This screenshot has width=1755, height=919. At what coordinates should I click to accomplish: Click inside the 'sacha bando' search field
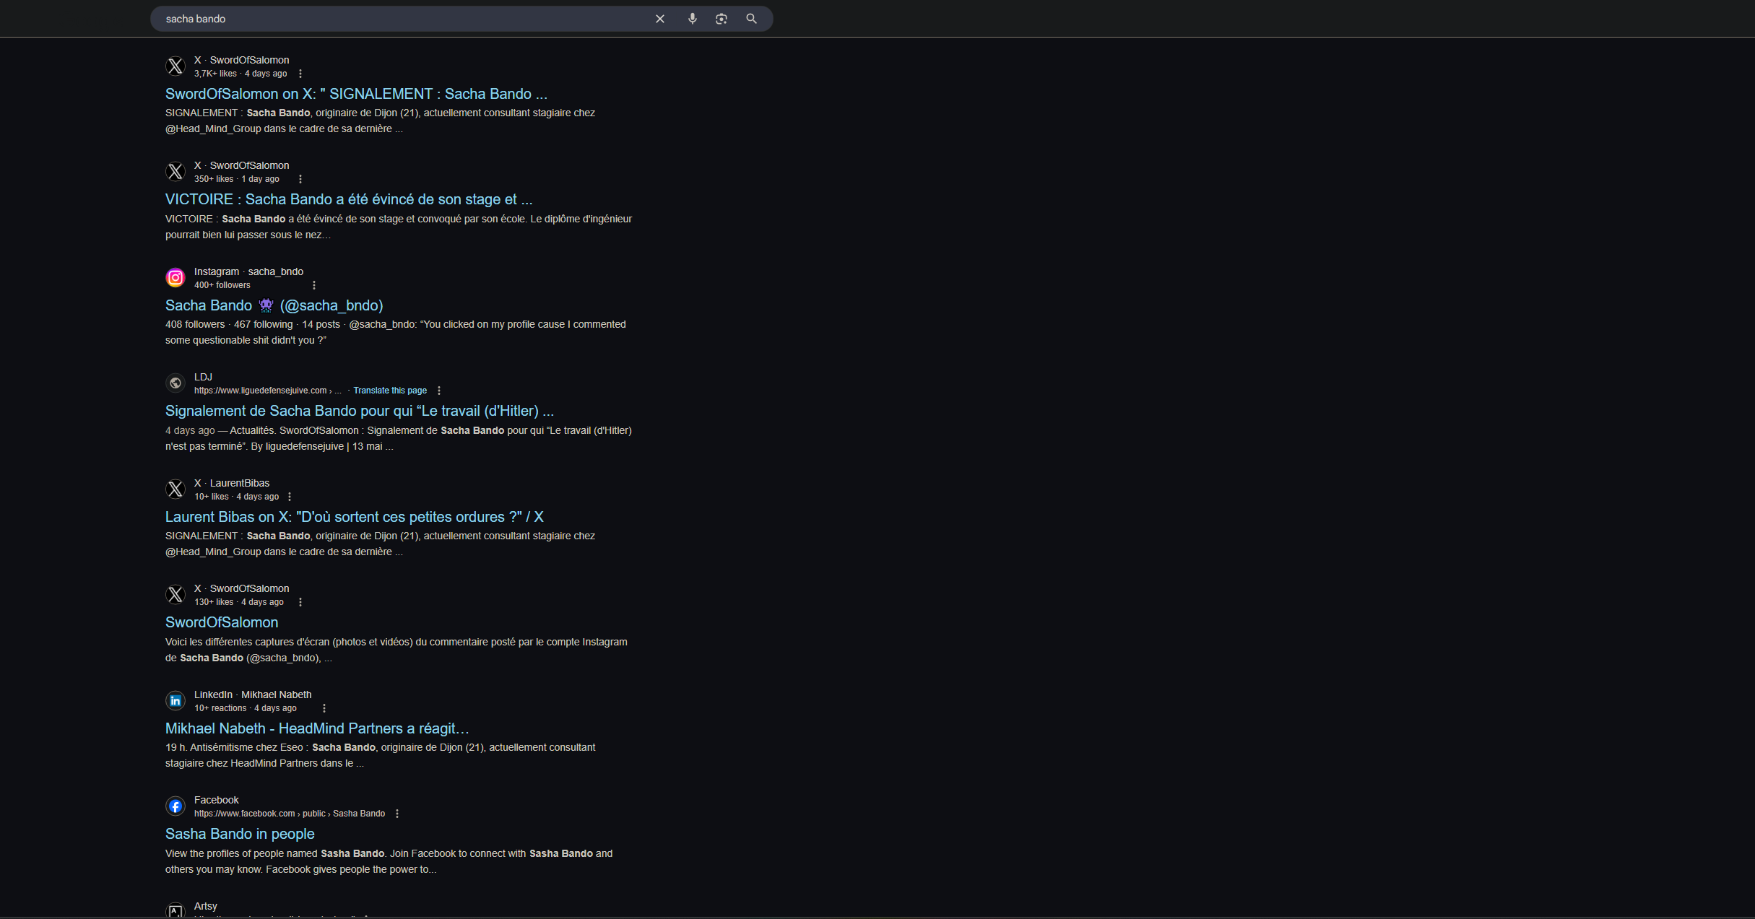(404, 19)
